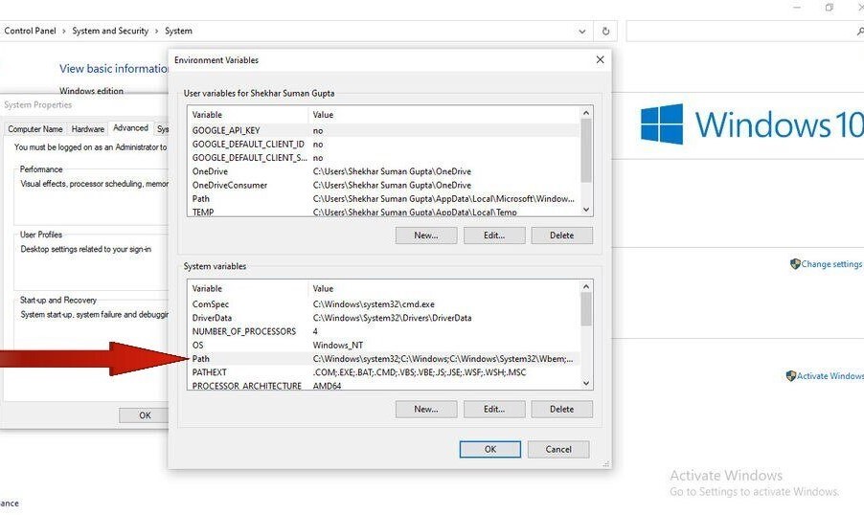This screenshot has width=864, height=515.
Task: Click Delete button under user variables
Action: coord(561,235)
